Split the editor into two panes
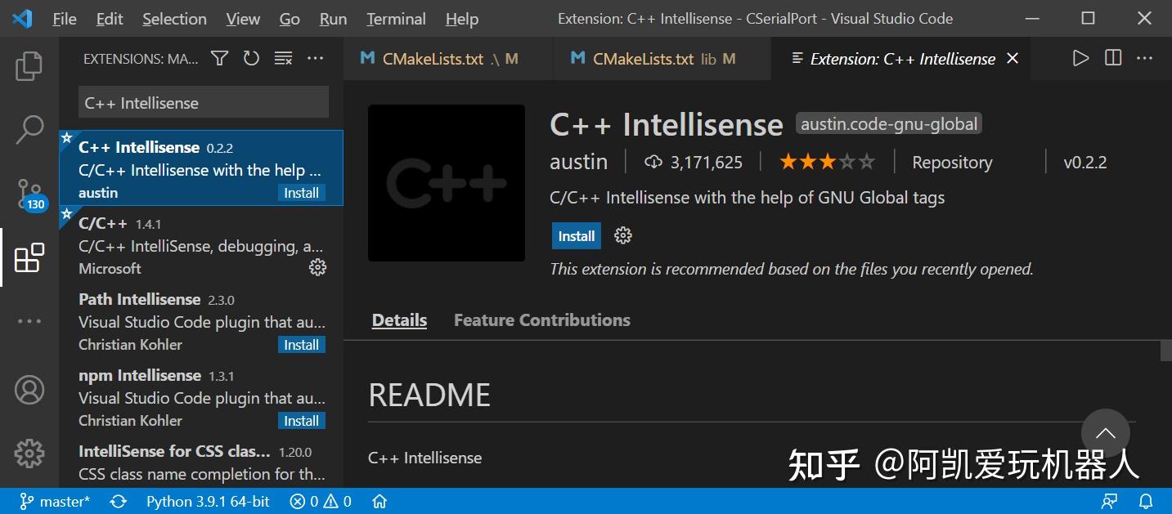1172x514 pixels. pos(1113,58)
